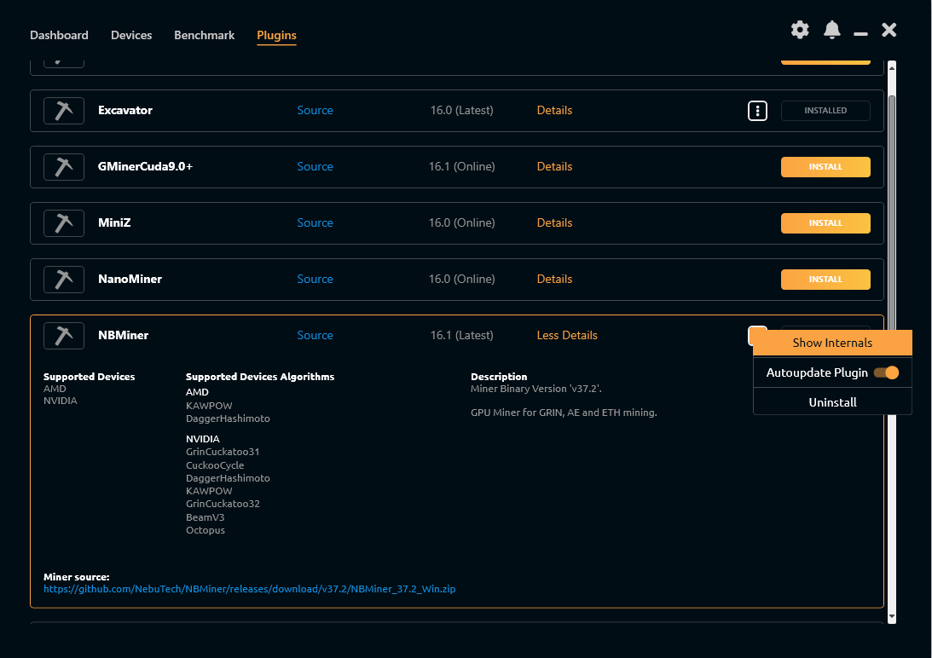Choose Uninstall from the plugin menu

pyautogui.click(x=832, y=402)
